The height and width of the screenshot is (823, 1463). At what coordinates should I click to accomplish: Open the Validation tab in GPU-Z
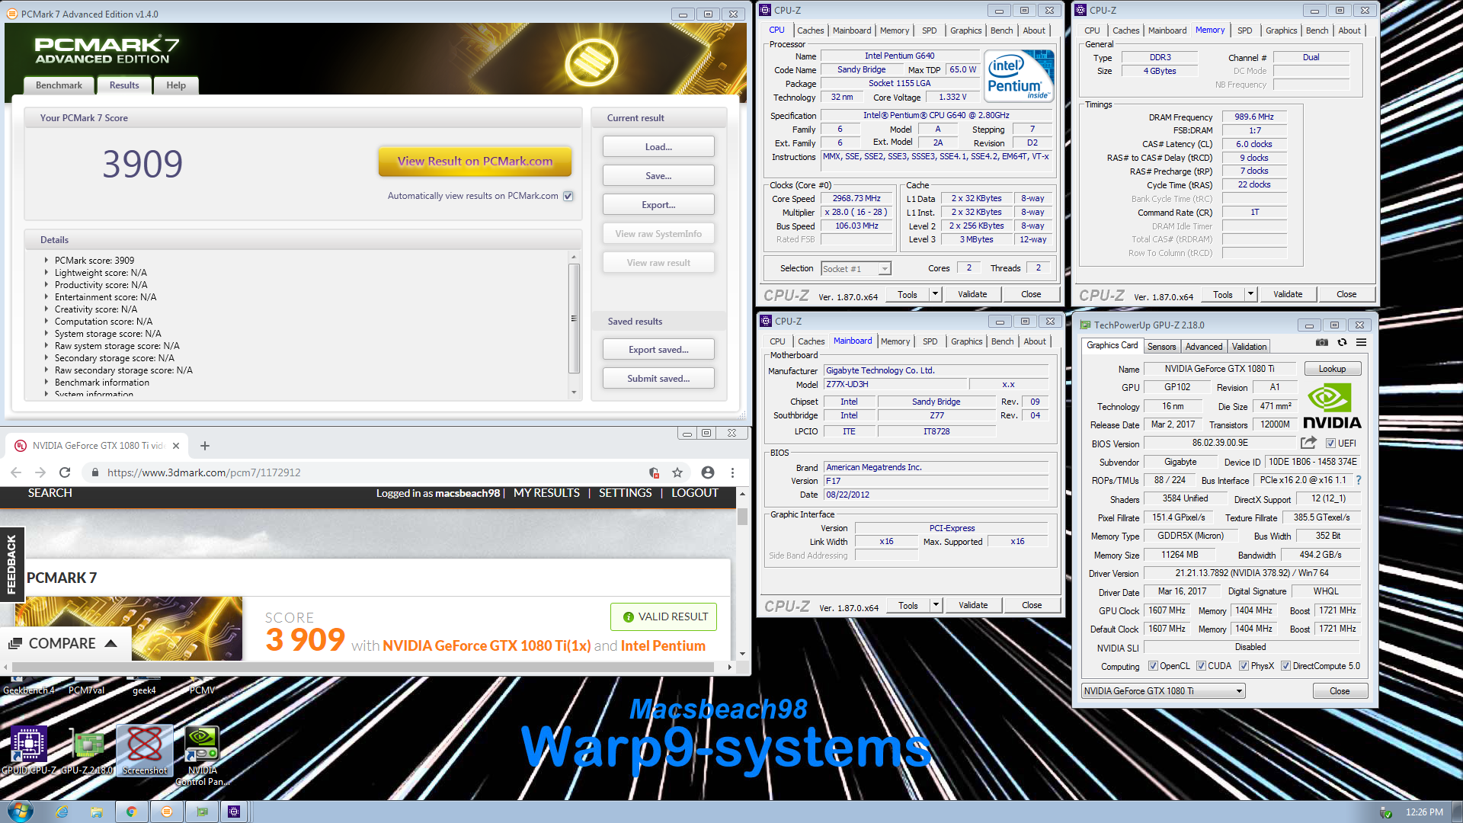pyautogui.click(x=1249, y=346)
